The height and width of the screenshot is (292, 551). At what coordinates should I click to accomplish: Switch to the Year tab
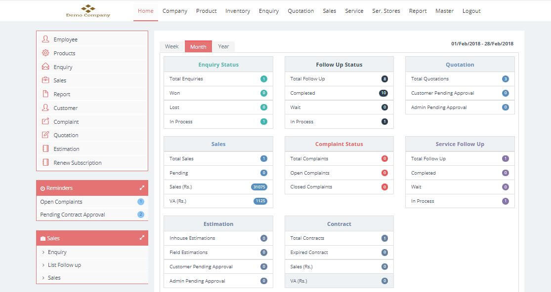tap(223, 46)
